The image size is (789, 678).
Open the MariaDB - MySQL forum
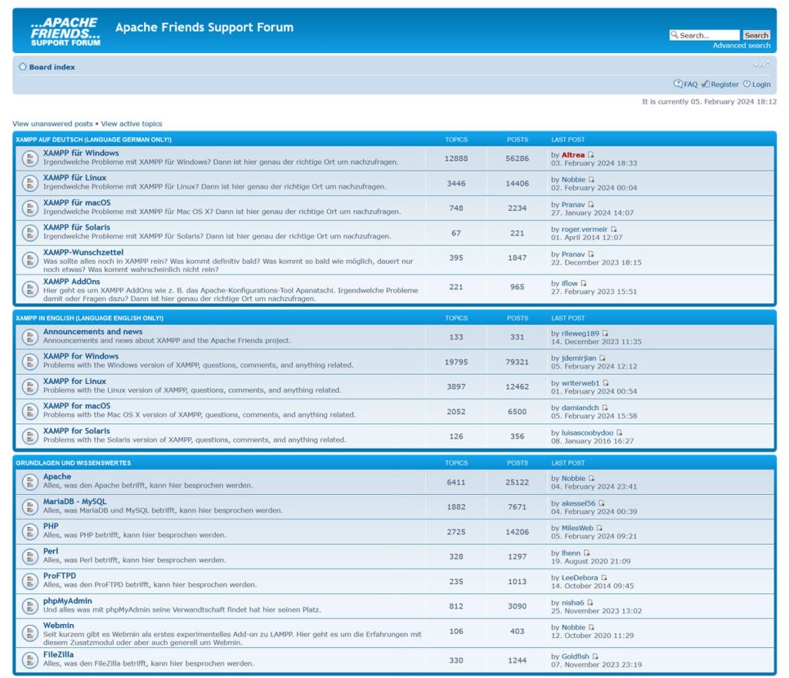[75, 501]
